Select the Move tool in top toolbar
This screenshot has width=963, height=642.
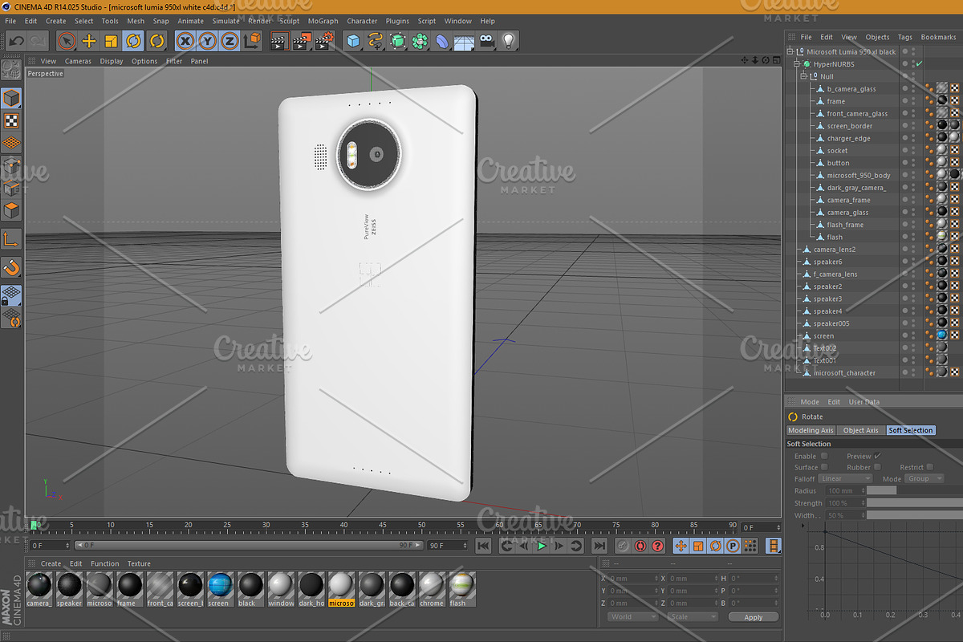click(89, 41)
